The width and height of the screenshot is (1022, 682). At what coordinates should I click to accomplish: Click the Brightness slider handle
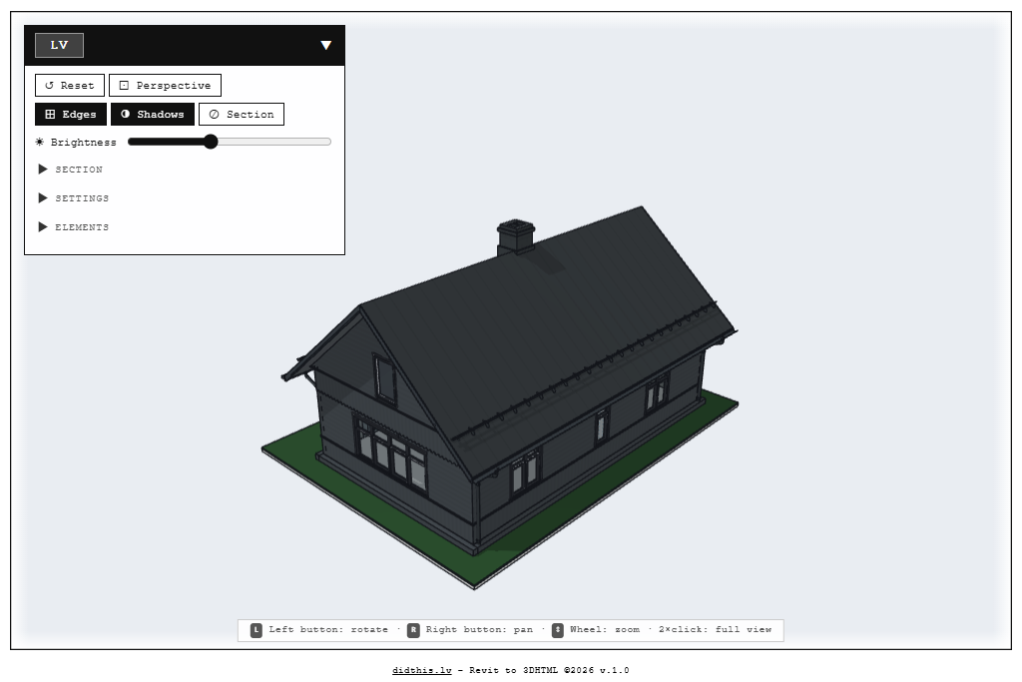click(210, 142)
